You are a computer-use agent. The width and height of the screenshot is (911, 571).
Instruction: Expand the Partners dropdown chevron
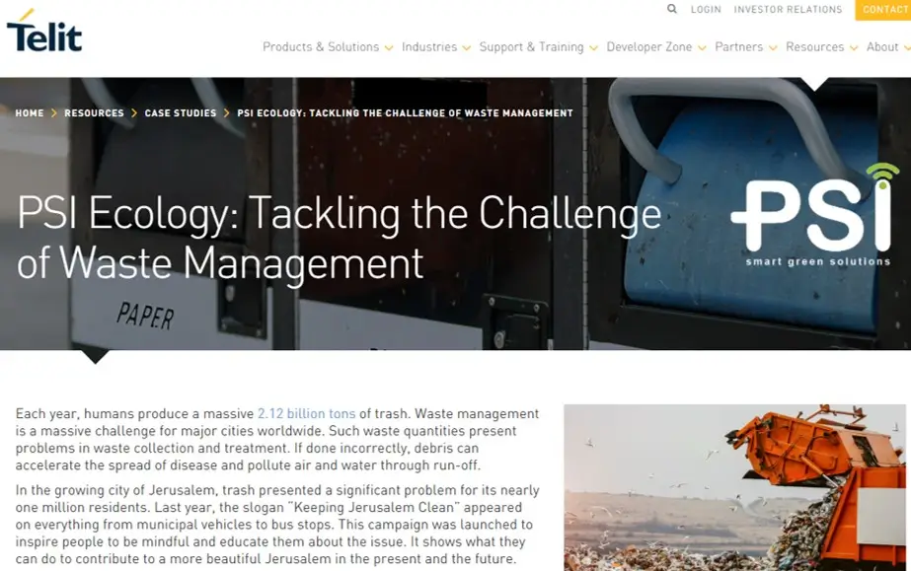pyautogui.click(x=773, y=48)
